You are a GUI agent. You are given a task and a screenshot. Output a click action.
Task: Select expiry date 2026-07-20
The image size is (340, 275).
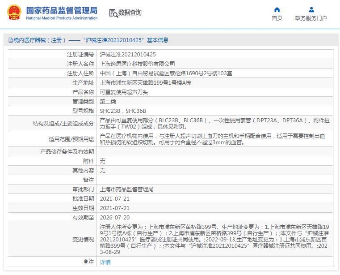click(114, 217)
